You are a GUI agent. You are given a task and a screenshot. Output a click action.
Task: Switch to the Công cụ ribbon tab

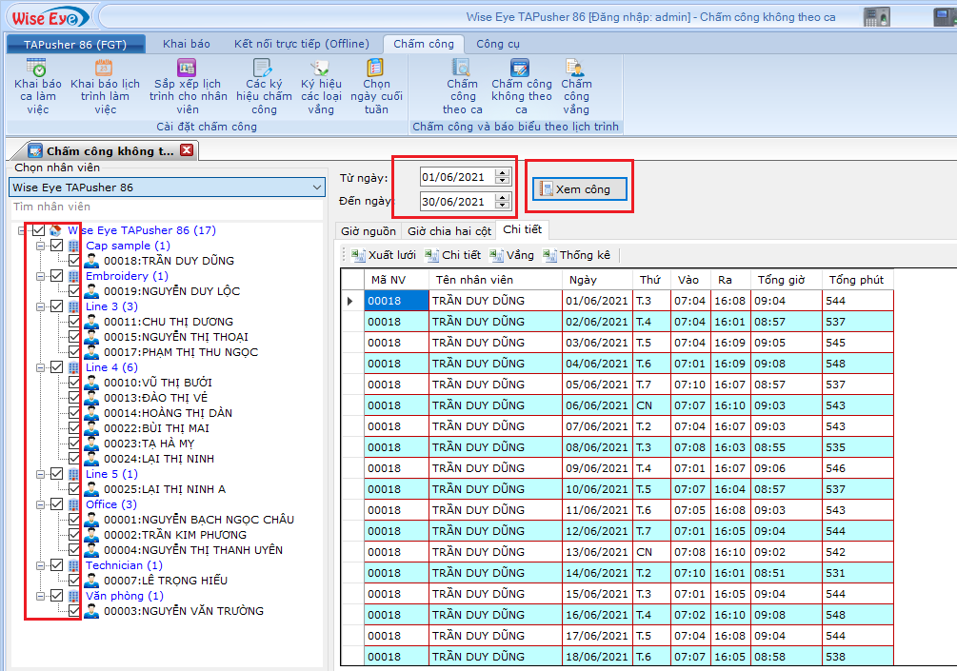(x=498, y=44)
